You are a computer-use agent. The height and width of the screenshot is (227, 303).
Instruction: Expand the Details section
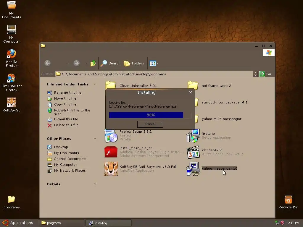(95, 184)
